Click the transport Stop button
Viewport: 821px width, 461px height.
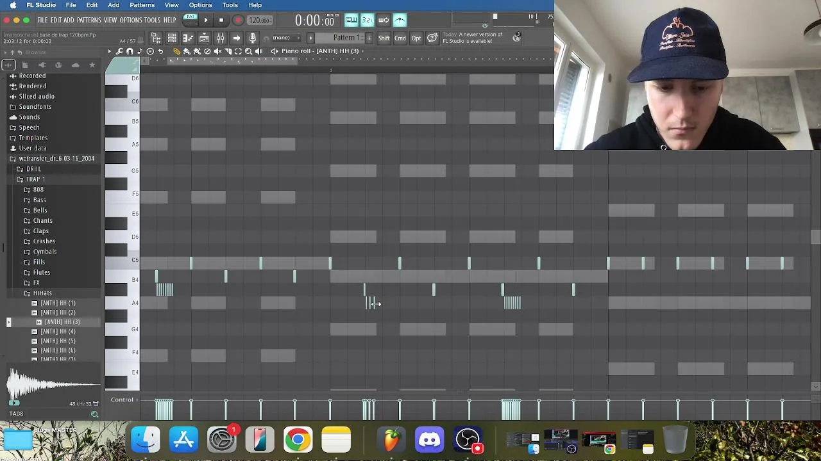point(221,20)
